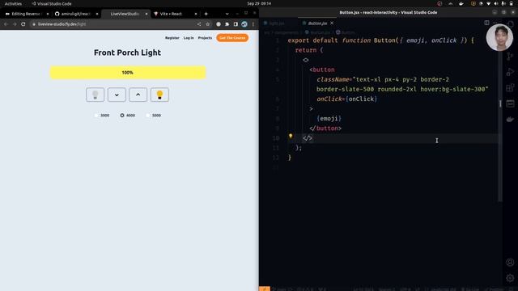Open the Extensions view in VS Code
This screenshot has height=291, width=518.
510,88
